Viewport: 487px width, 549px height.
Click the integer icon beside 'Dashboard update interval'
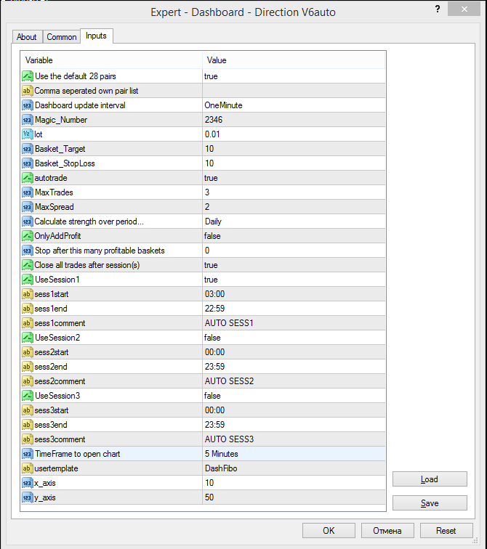[28, 105]
